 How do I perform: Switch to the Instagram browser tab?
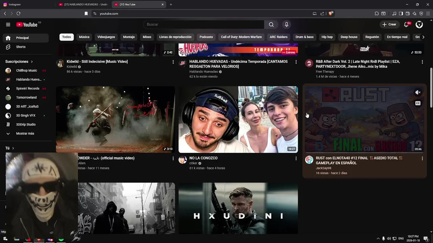click(x=28, y=4)
